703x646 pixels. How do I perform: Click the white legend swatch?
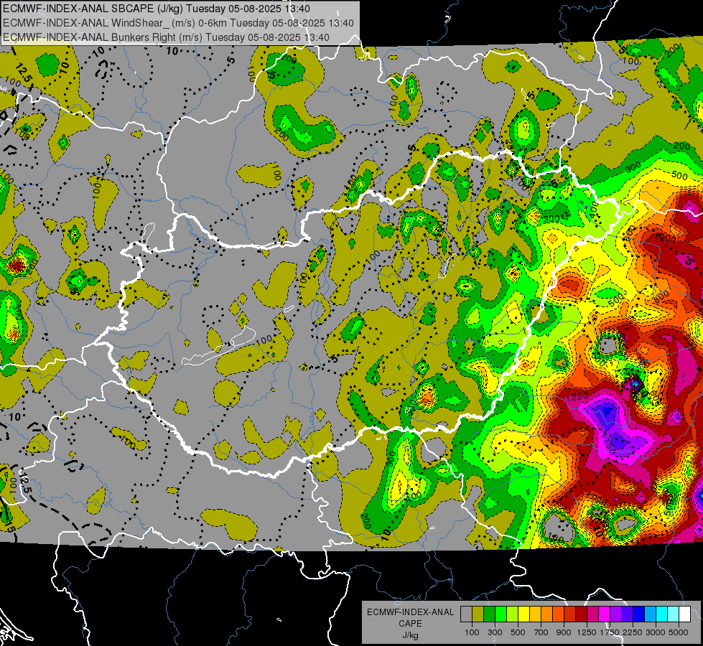pyautogui.click(x=685, y=614)
